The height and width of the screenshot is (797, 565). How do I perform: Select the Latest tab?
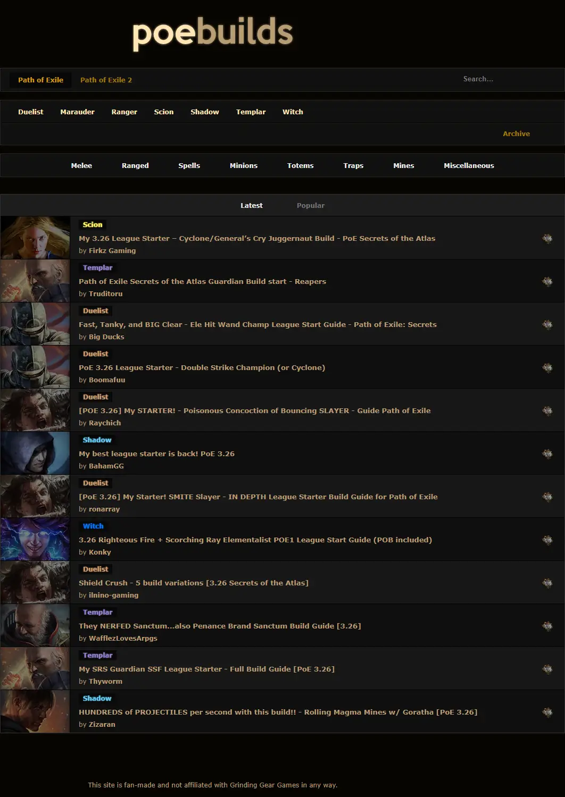(251, 205)
